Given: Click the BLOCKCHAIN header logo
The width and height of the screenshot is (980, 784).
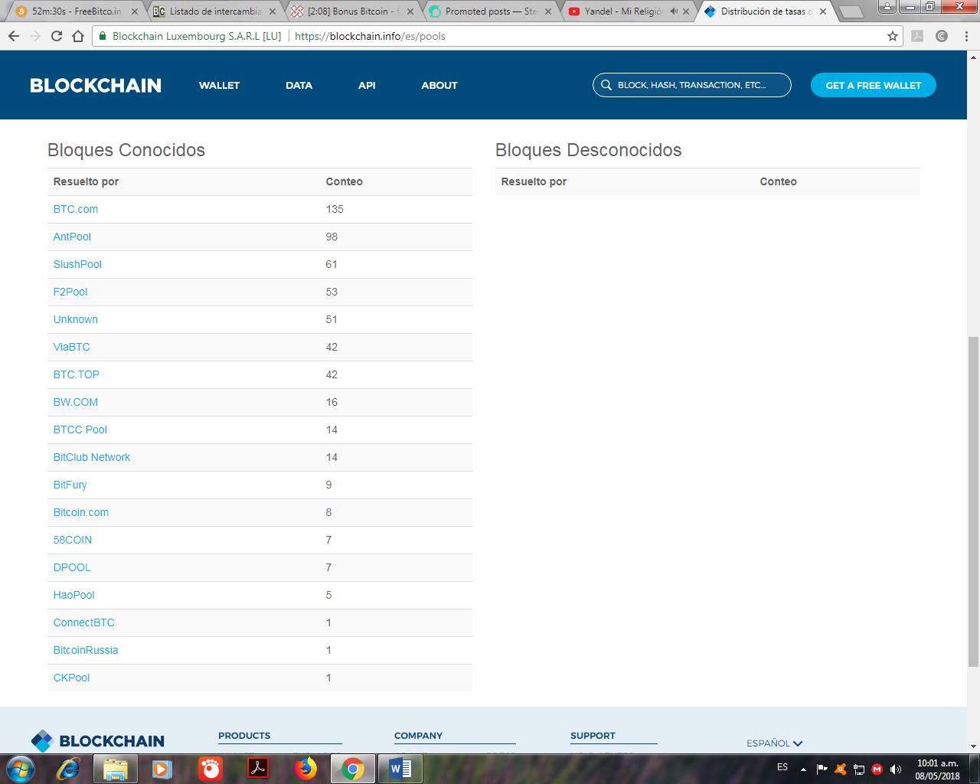Looking at the screenshot, I should point(96,85).
